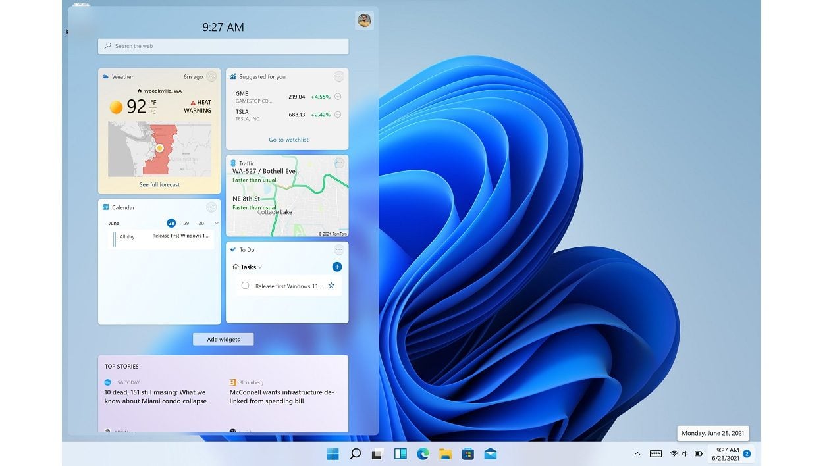The height and width of the screenshot is (466, 827).
Task: Click the Add widgets button
Action: (x=223, y=338)
